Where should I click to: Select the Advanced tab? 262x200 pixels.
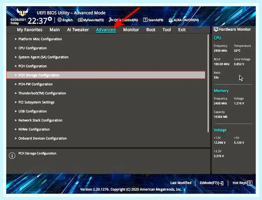[106, 30]
